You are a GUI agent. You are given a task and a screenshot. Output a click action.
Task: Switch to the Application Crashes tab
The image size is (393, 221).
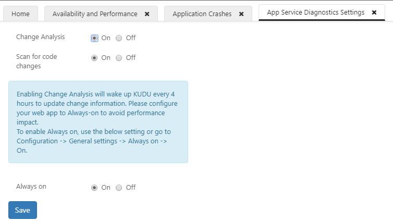pyautogui.click(x=202, y=14)
